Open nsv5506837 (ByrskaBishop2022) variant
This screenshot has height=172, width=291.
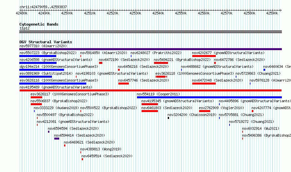[x=59, y=101]
